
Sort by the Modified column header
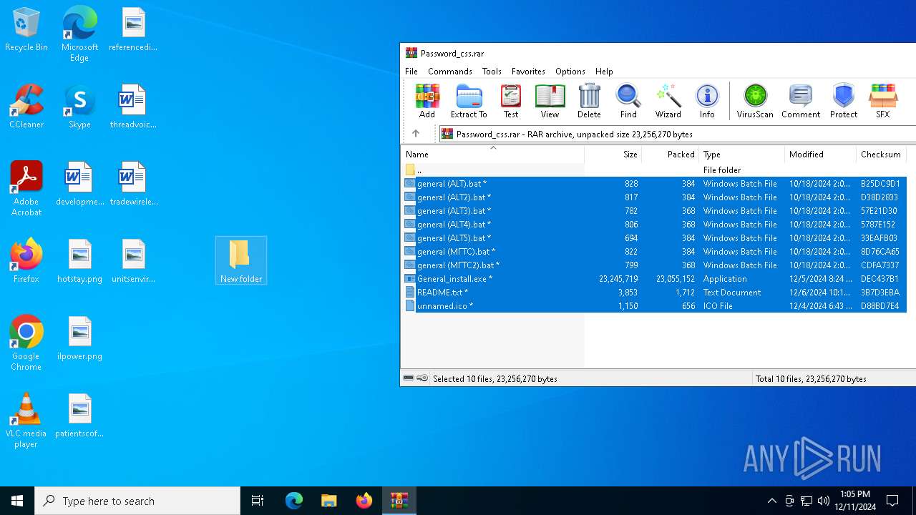(821, 154)
